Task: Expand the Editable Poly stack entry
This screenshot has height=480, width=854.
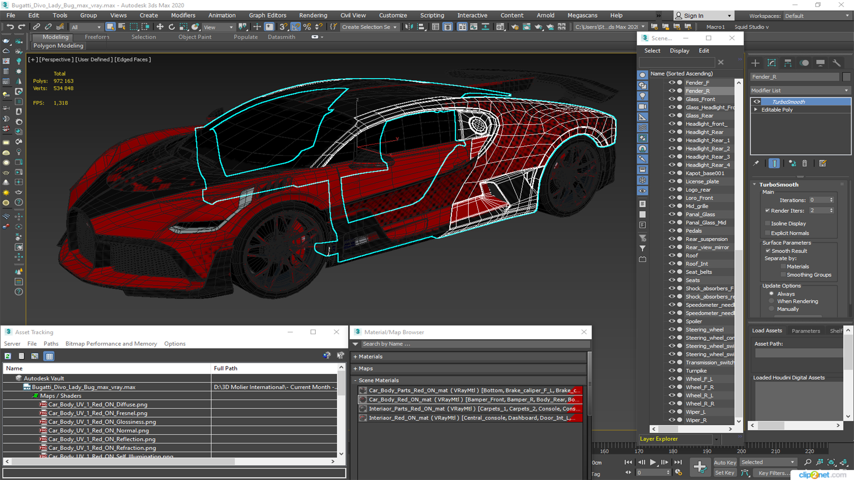Action: [756, 110]
